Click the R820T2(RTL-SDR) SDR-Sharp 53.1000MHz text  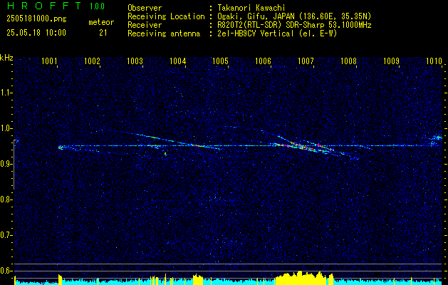294,25
